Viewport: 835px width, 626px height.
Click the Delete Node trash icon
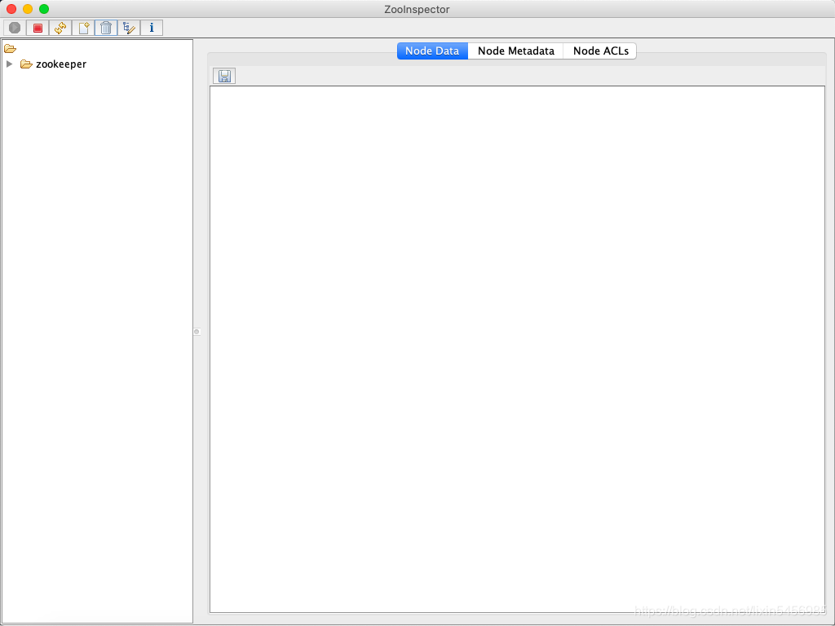coord(106,28)
